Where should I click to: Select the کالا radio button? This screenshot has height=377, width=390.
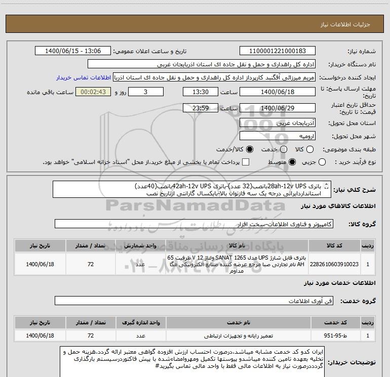[310, 149]
